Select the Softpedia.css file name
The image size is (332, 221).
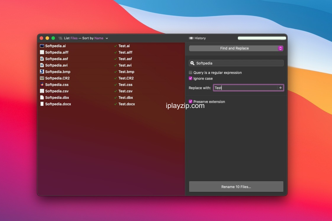[x=57, y=85]
